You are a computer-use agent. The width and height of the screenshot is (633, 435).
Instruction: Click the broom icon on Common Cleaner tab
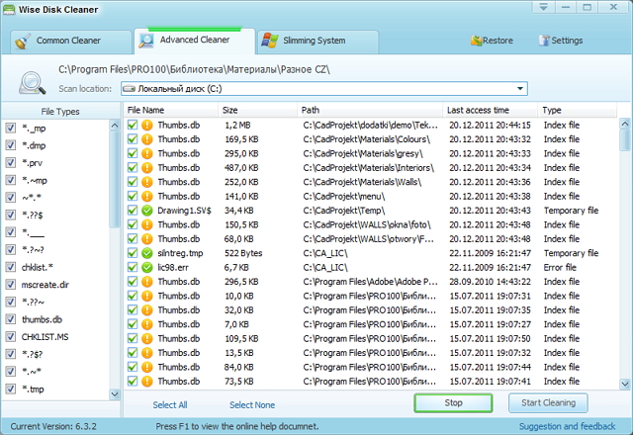(23, 42)
